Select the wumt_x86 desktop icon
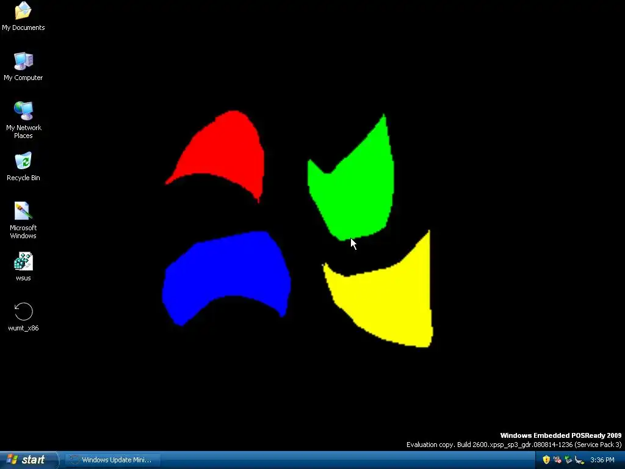625x469 pixels. pyautogui.click(x=23, y=317)
